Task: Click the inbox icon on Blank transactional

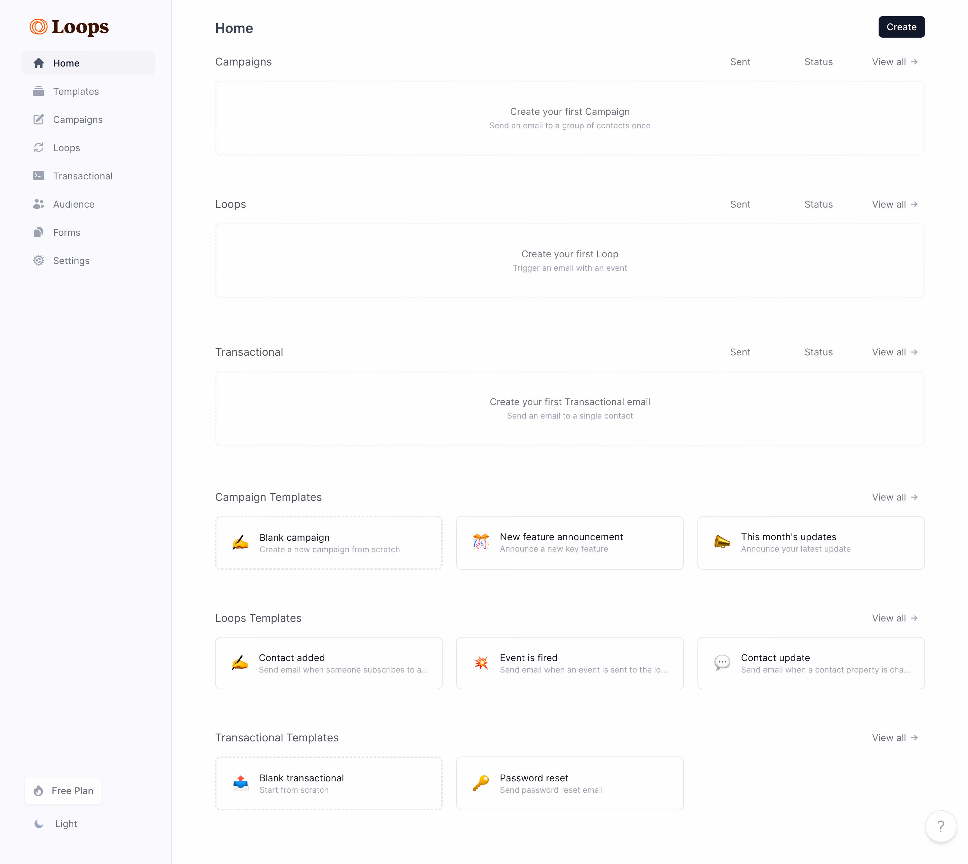Action: 240,783
